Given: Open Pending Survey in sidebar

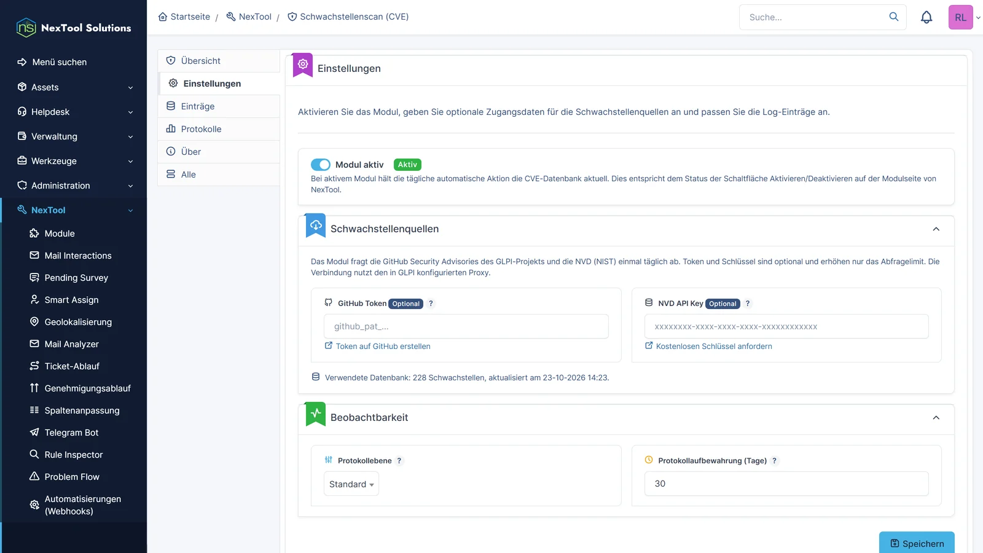Looking at the screenshot, I should 76,278.
